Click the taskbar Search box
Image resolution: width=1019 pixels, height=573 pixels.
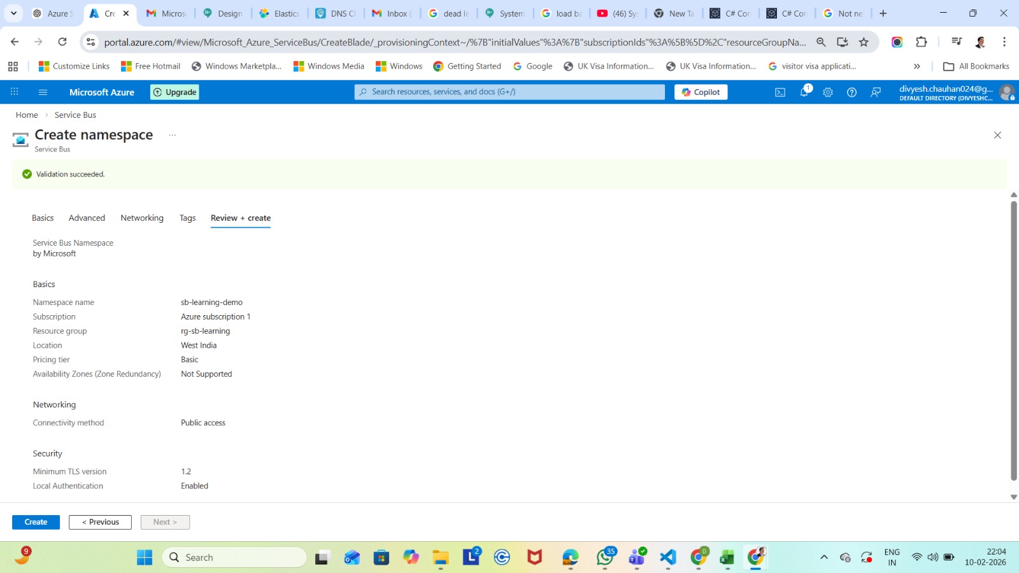coord(234,558)
